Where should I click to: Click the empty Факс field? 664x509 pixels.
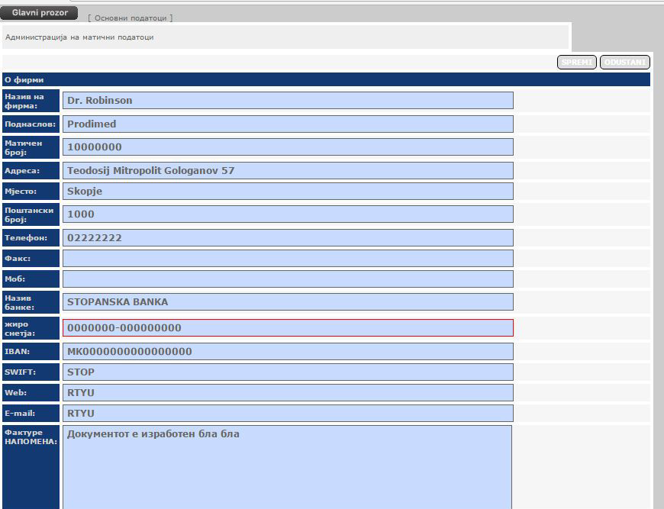(288, 259)
